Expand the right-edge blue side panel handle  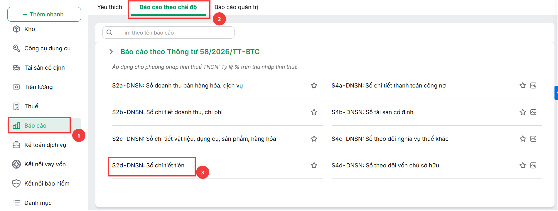tap(556, 93)
